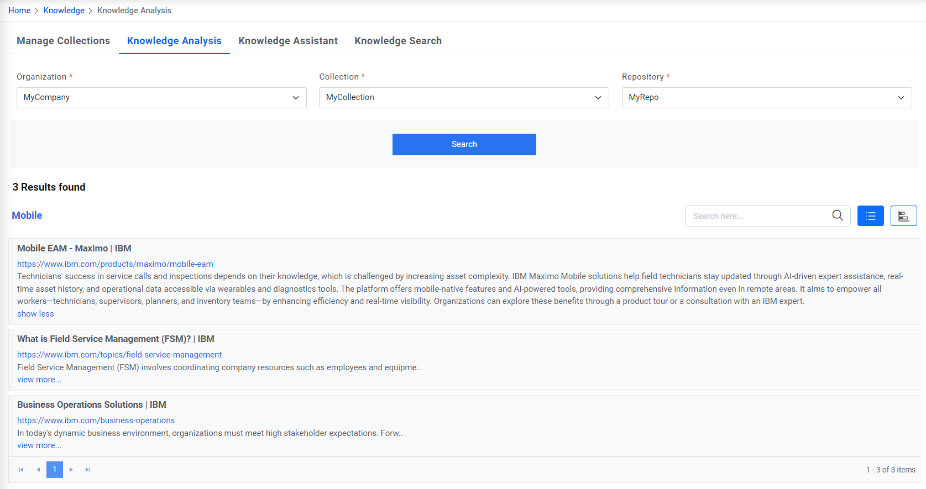This screenshot has width=926, height=489.
Task: Select the Knowledge Analysis tab
Action: point(174,41)
